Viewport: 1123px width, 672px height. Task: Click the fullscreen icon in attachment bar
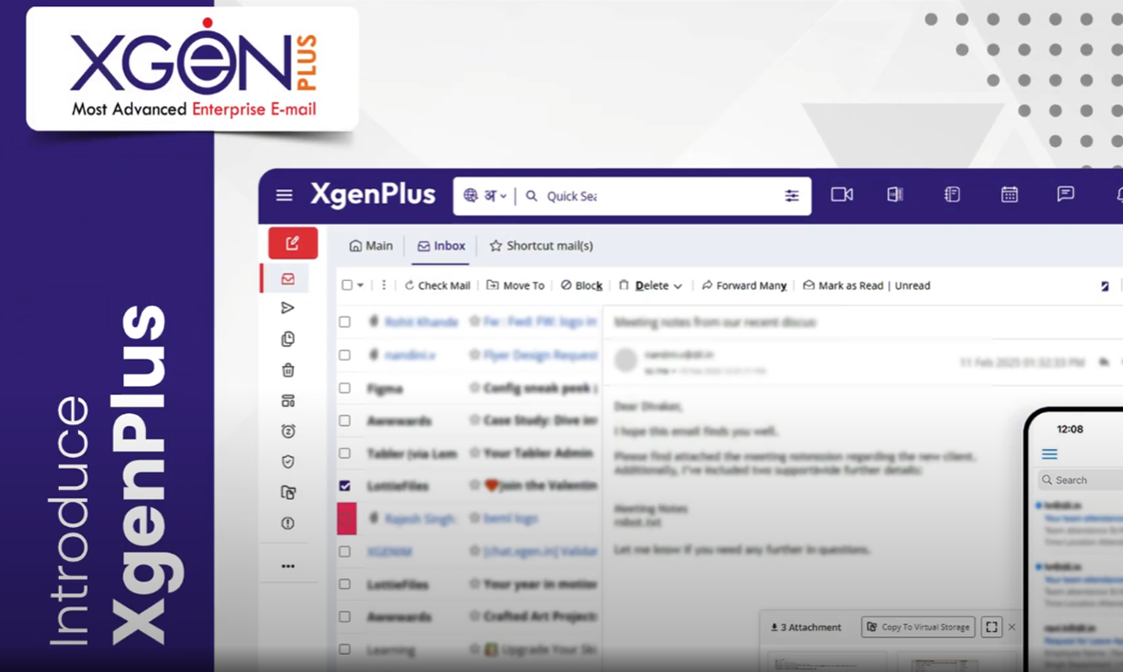991,627
